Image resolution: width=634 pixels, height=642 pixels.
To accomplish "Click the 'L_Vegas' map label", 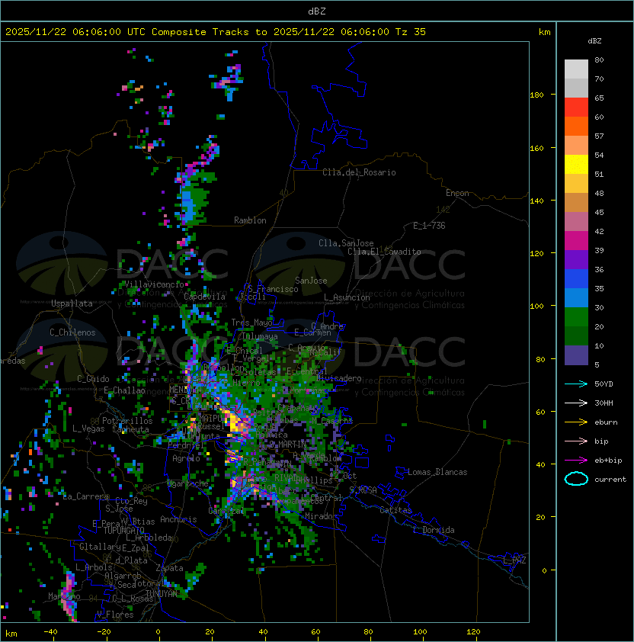I will 88,429.
